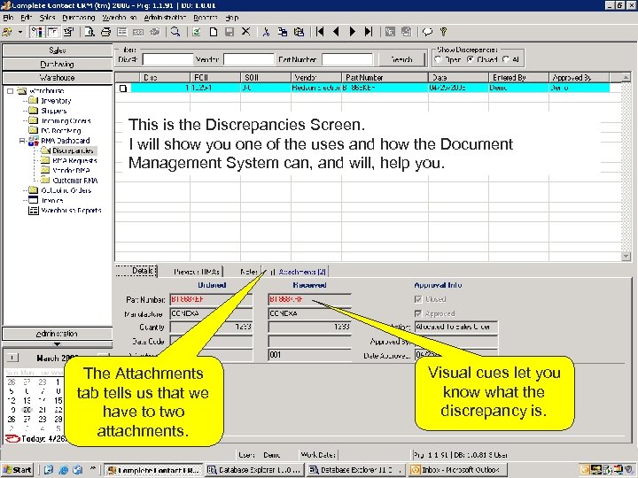Click the properties toolbar icon after tree toggles

coord(69,32)
